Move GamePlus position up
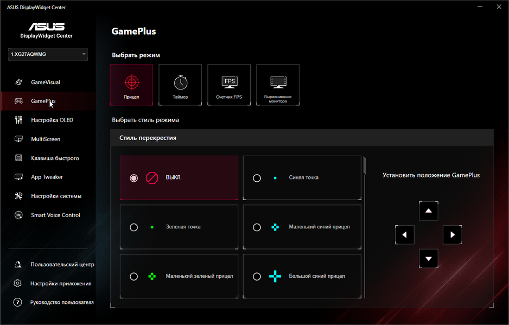This screenshot has width=509, height=325. pyautogui.click(x=429, y=211)
